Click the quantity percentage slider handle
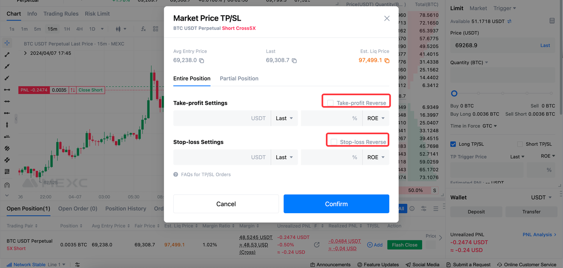The height and width of the screenshot is (268, 563). [454, 93]
